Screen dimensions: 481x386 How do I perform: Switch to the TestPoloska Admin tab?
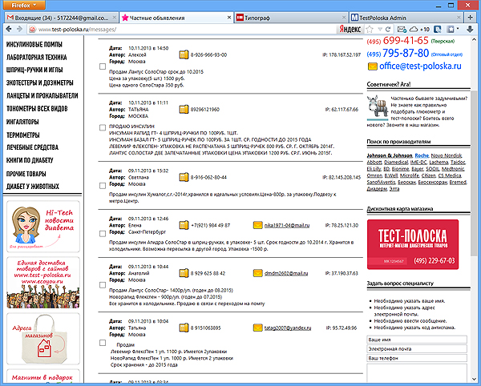tap(406, 18)
